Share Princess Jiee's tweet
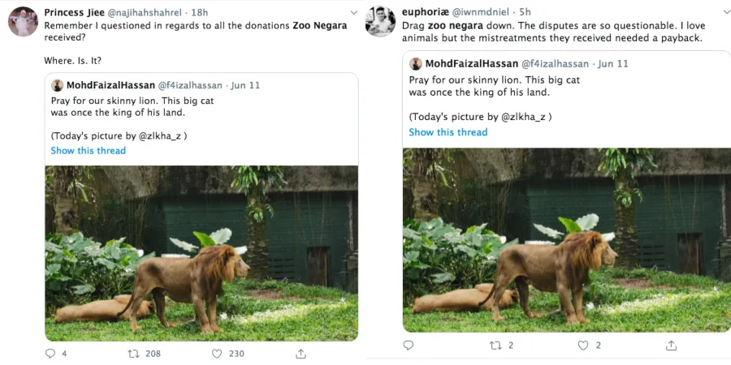The width and height of the screenshot is (731, 365). [301, 354]
